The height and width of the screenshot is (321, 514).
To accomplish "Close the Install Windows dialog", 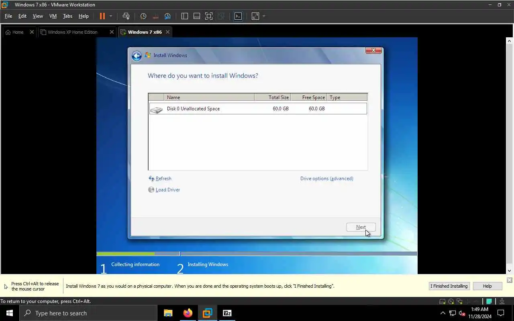I will tap(373, 50).
